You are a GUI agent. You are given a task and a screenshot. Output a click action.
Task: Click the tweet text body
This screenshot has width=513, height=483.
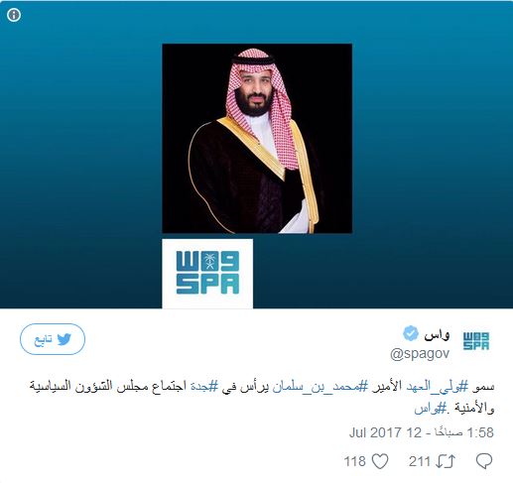262,398
